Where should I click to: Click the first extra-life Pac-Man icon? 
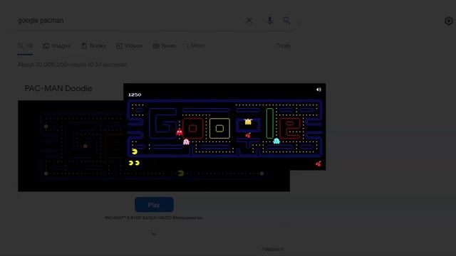coord(131,163)
